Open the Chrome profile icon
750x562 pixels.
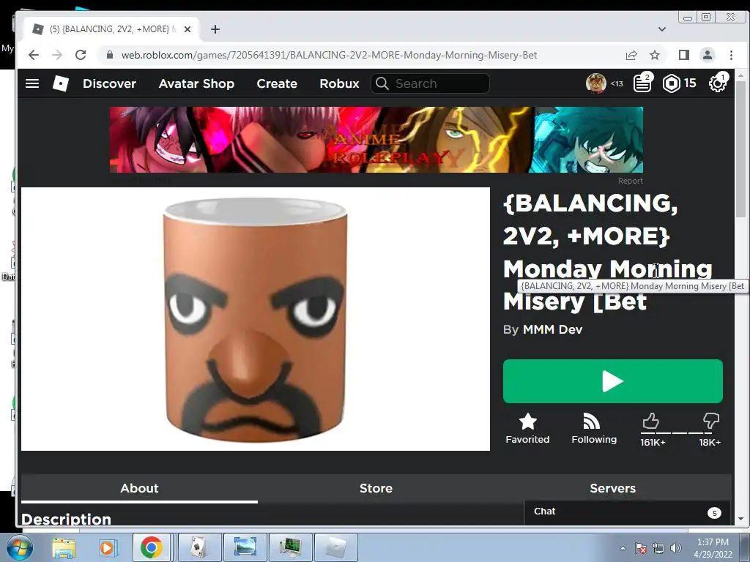[708, 55]
